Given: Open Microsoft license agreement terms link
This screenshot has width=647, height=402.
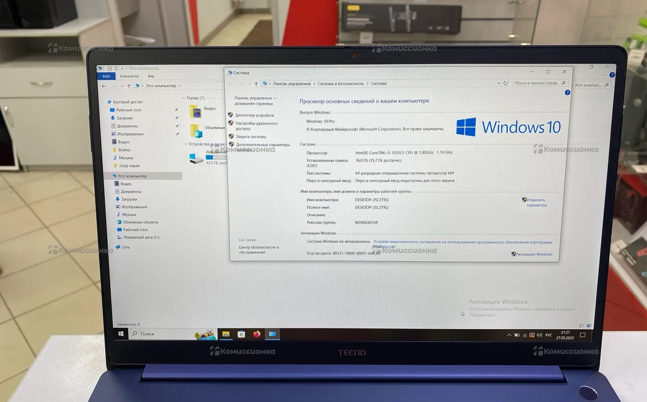Looking at the screenshot, I should [463, 244].
